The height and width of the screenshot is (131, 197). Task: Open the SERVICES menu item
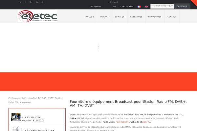(120, 17)
